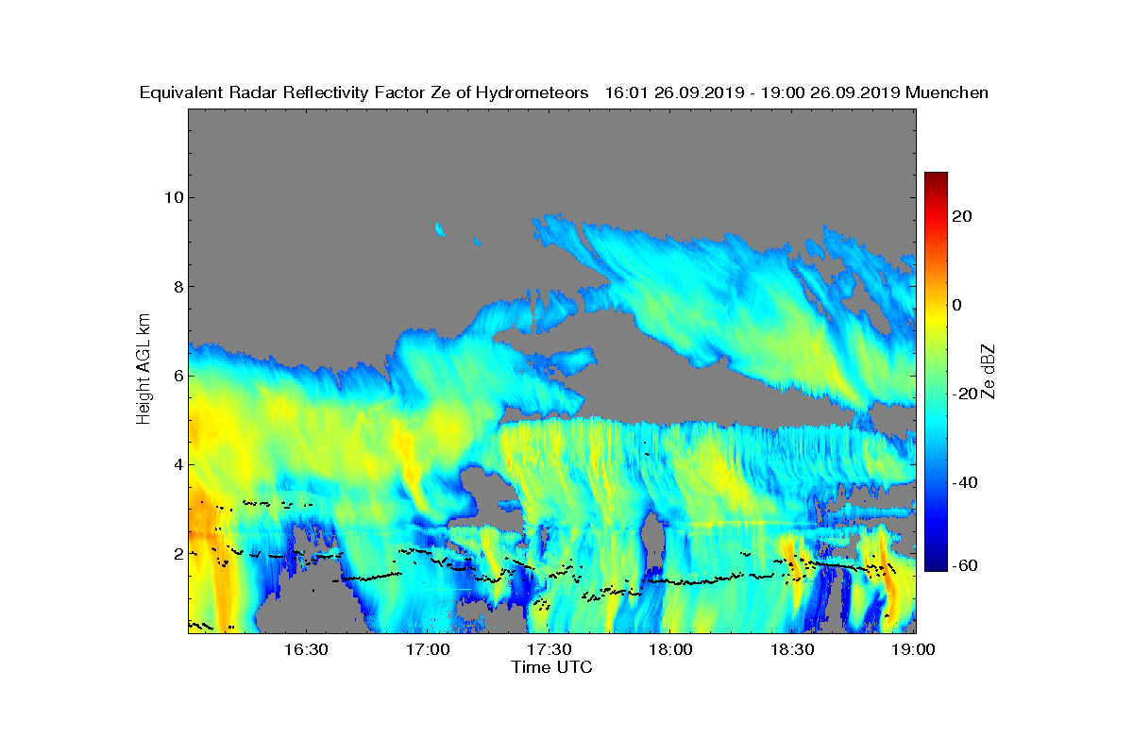Image resolution: width=1133 pixels, height=755 pixels.
Task: Click the dark blue bottom of the colorbar
Action: click(x=936, y=563)
